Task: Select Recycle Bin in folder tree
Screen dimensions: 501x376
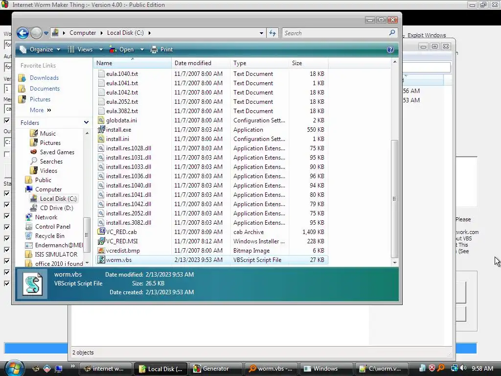Action: click(x=49, y=236)
